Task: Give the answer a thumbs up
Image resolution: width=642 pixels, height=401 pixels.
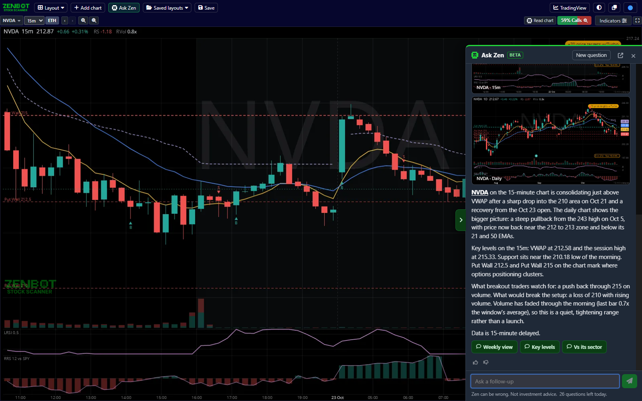Action: pyautogui.click(x=475, y=363)
